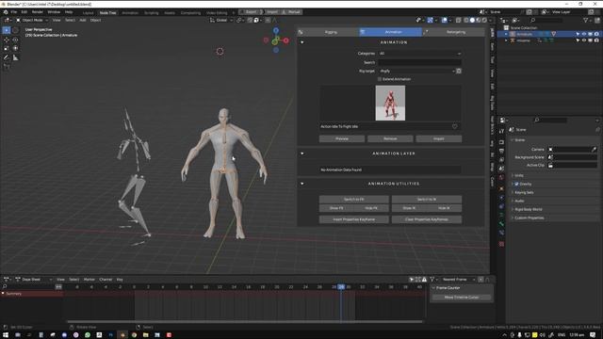Open the Global transform orientation dropdown
The height and width of the screenshot is (339, 603).
(221, 20)
